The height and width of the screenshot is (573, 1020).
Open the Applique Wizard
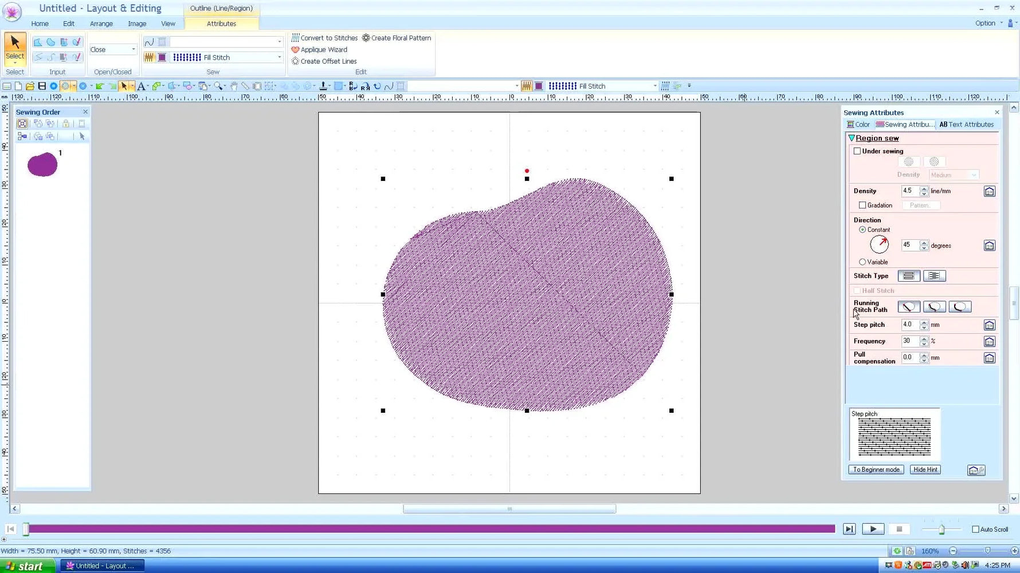[x=319, y=50]
